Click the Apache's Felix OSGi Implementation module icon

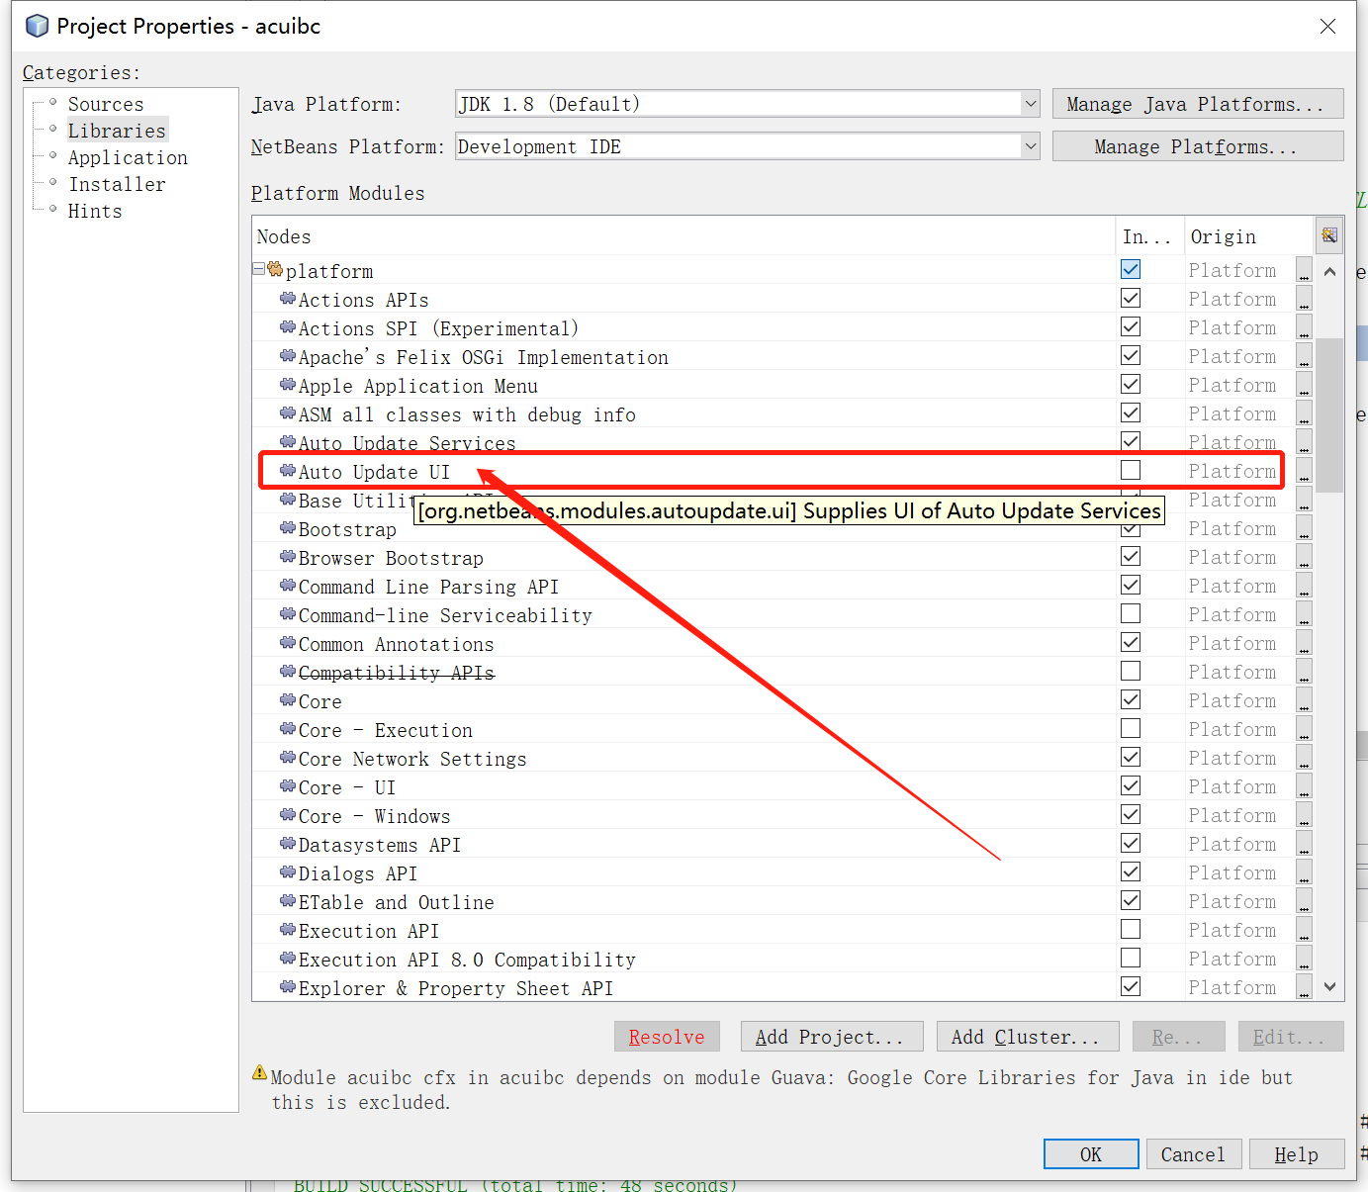click(288, 356)
